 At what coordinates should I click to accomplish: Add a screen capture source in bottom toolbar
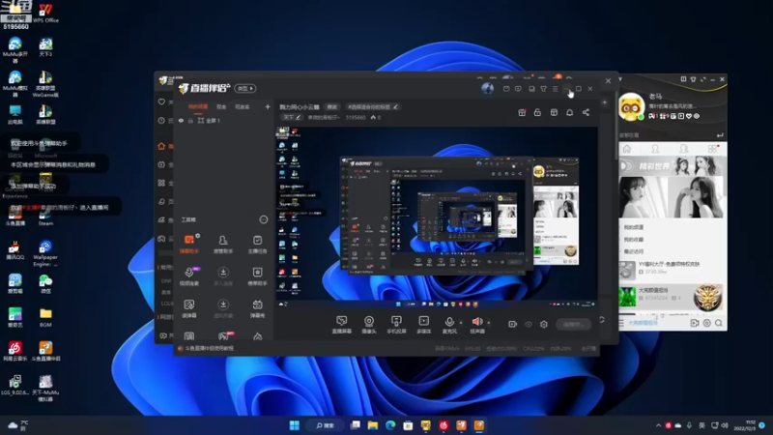coord(342,325)
